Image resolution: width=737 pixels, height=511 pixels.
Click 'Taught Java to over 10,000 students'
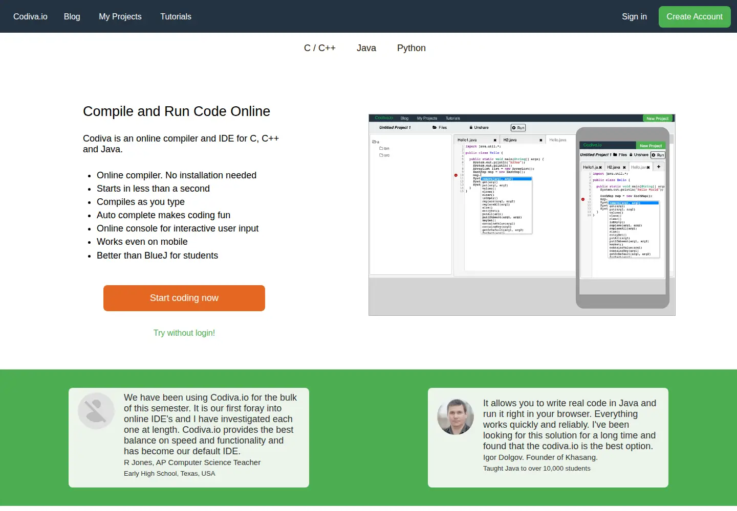[537, 469]
